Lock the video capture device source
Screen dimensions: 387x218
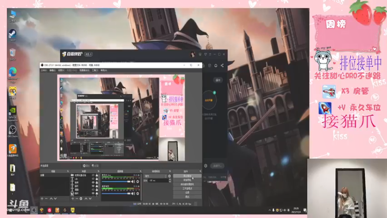[97, 175]
